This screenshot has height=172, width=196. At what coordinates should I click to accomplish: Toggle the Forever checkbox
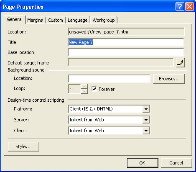pyautogui.click(x=94, y=89)
